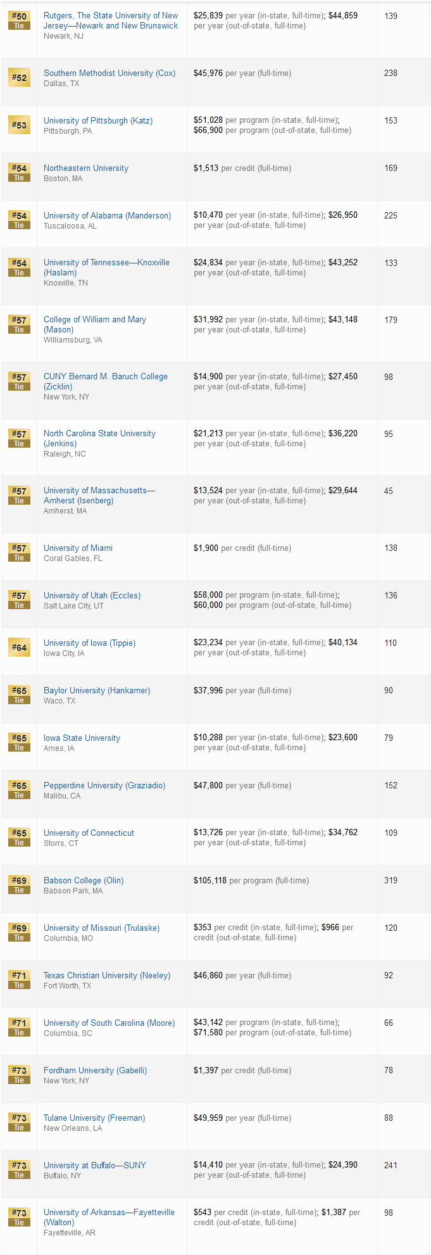Image resolution: width=431 pixels, height=1255 pixels.
Task: Visit Tulane University (Freeman) link
Action: (x=94, y=1118)
